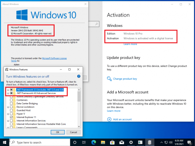
Task: Close the About Windows dialog
Action: click(x=85, y=4)
